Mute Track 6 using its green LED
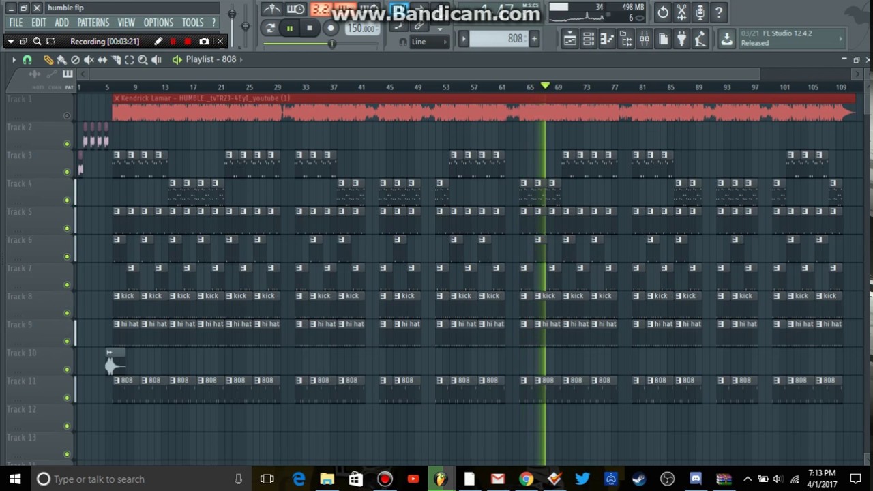This screenshot has width=873, height=491. point(67,256)
